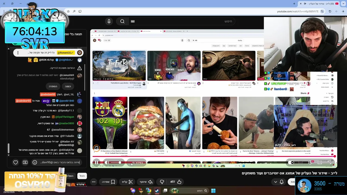Click the FC Barcelona vs Real Madrid short thumbnail
The height and width of the screenshot is (195, 347).
pyautogui.click(x=110, y=123)
